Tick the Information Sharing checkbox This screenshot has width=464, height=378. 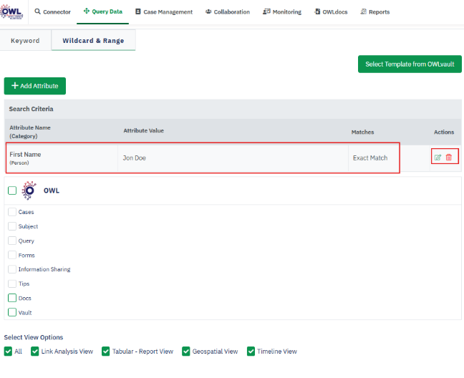(x=12, y=269)
